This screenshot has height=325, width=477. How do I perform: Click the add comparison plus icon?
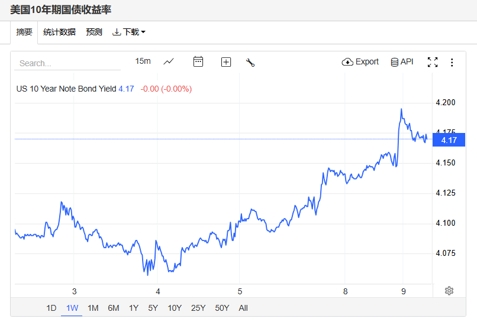[226, 61]
